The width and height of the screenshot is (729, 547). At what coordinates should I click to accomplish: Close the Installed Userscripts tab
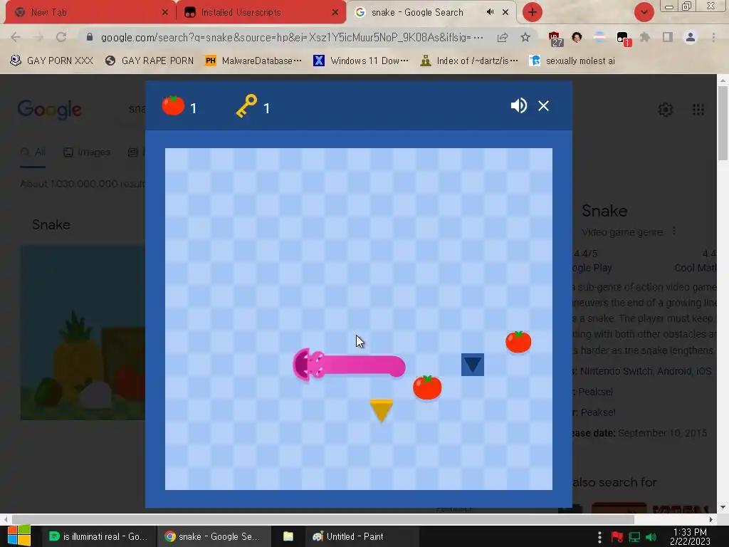[335, 13]
